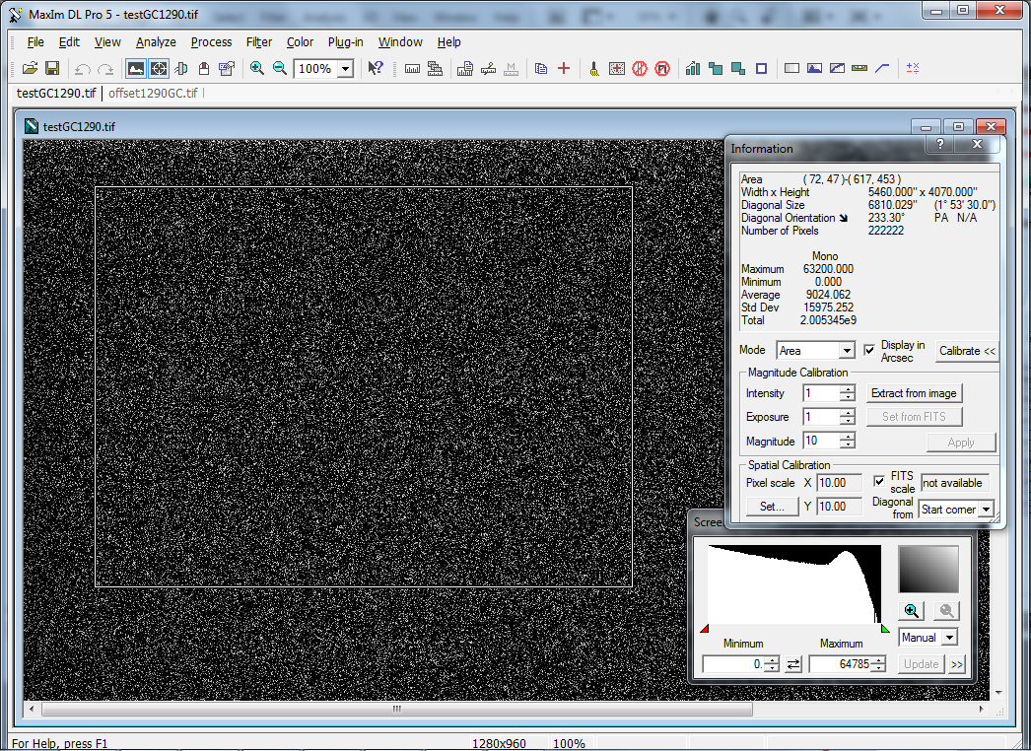Click the green level gauge icon
The height and width of the screenshot is (751, 1031).
(859, 68)
